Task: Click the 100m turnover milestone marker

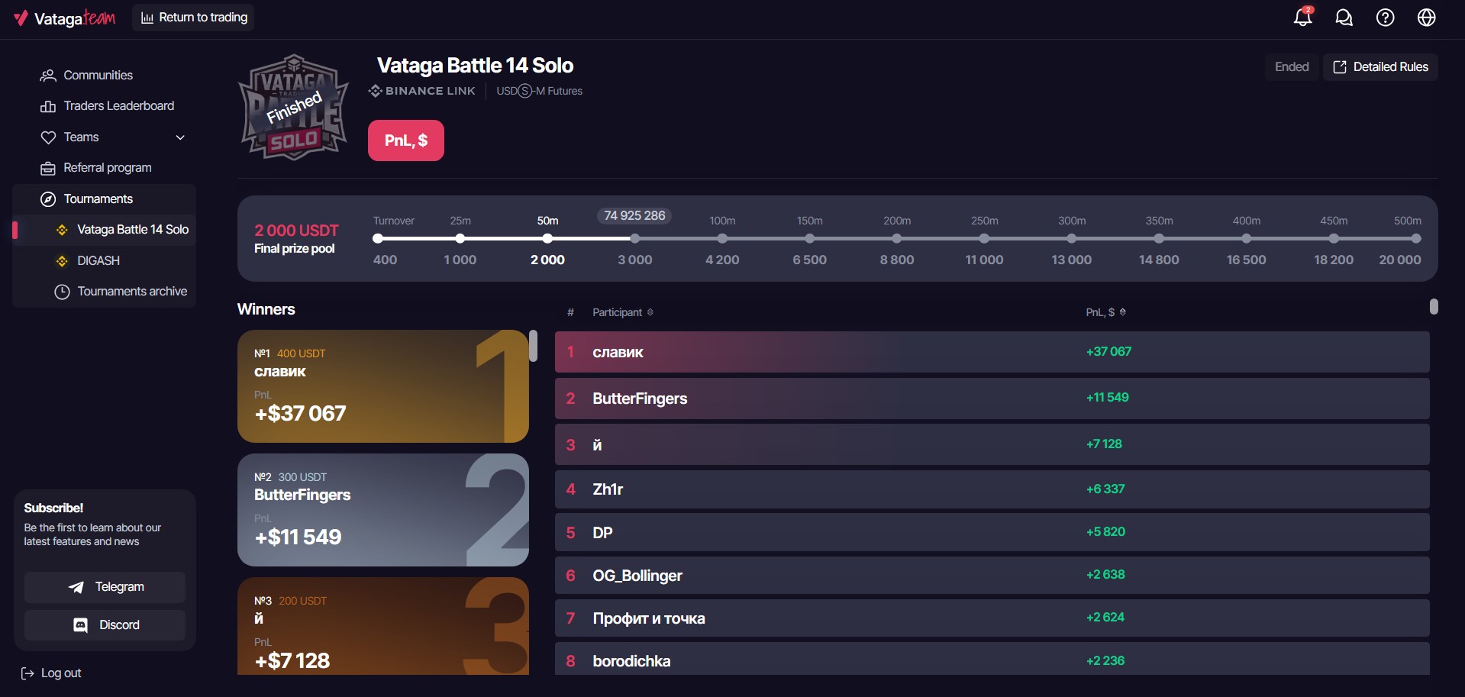Action: (722, 239)
